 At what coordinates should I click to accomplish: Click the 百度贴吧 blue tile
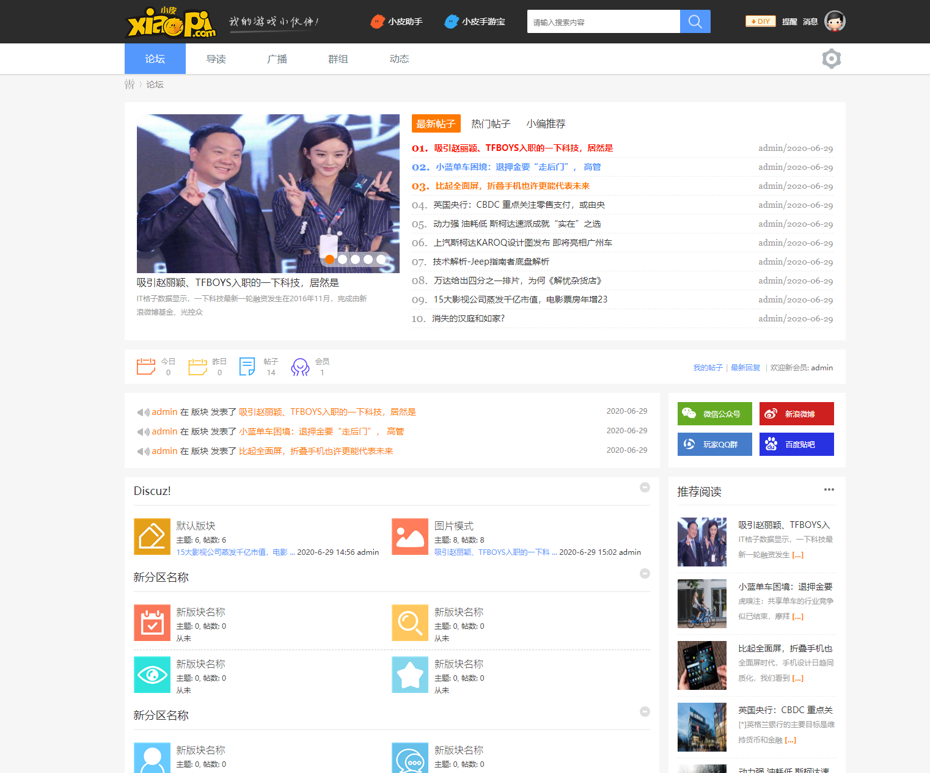(x=796, y=444)
